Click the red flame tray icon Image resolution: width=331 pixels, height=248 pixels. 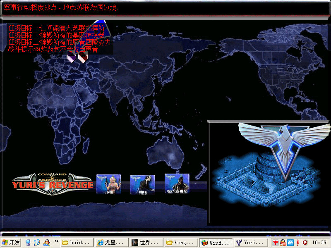tap(297, 243)
